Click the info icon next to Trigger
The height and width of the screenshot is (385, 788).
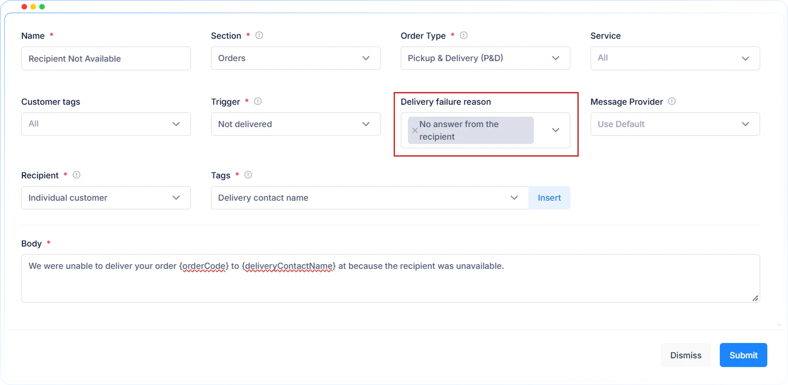coord(258,101)
